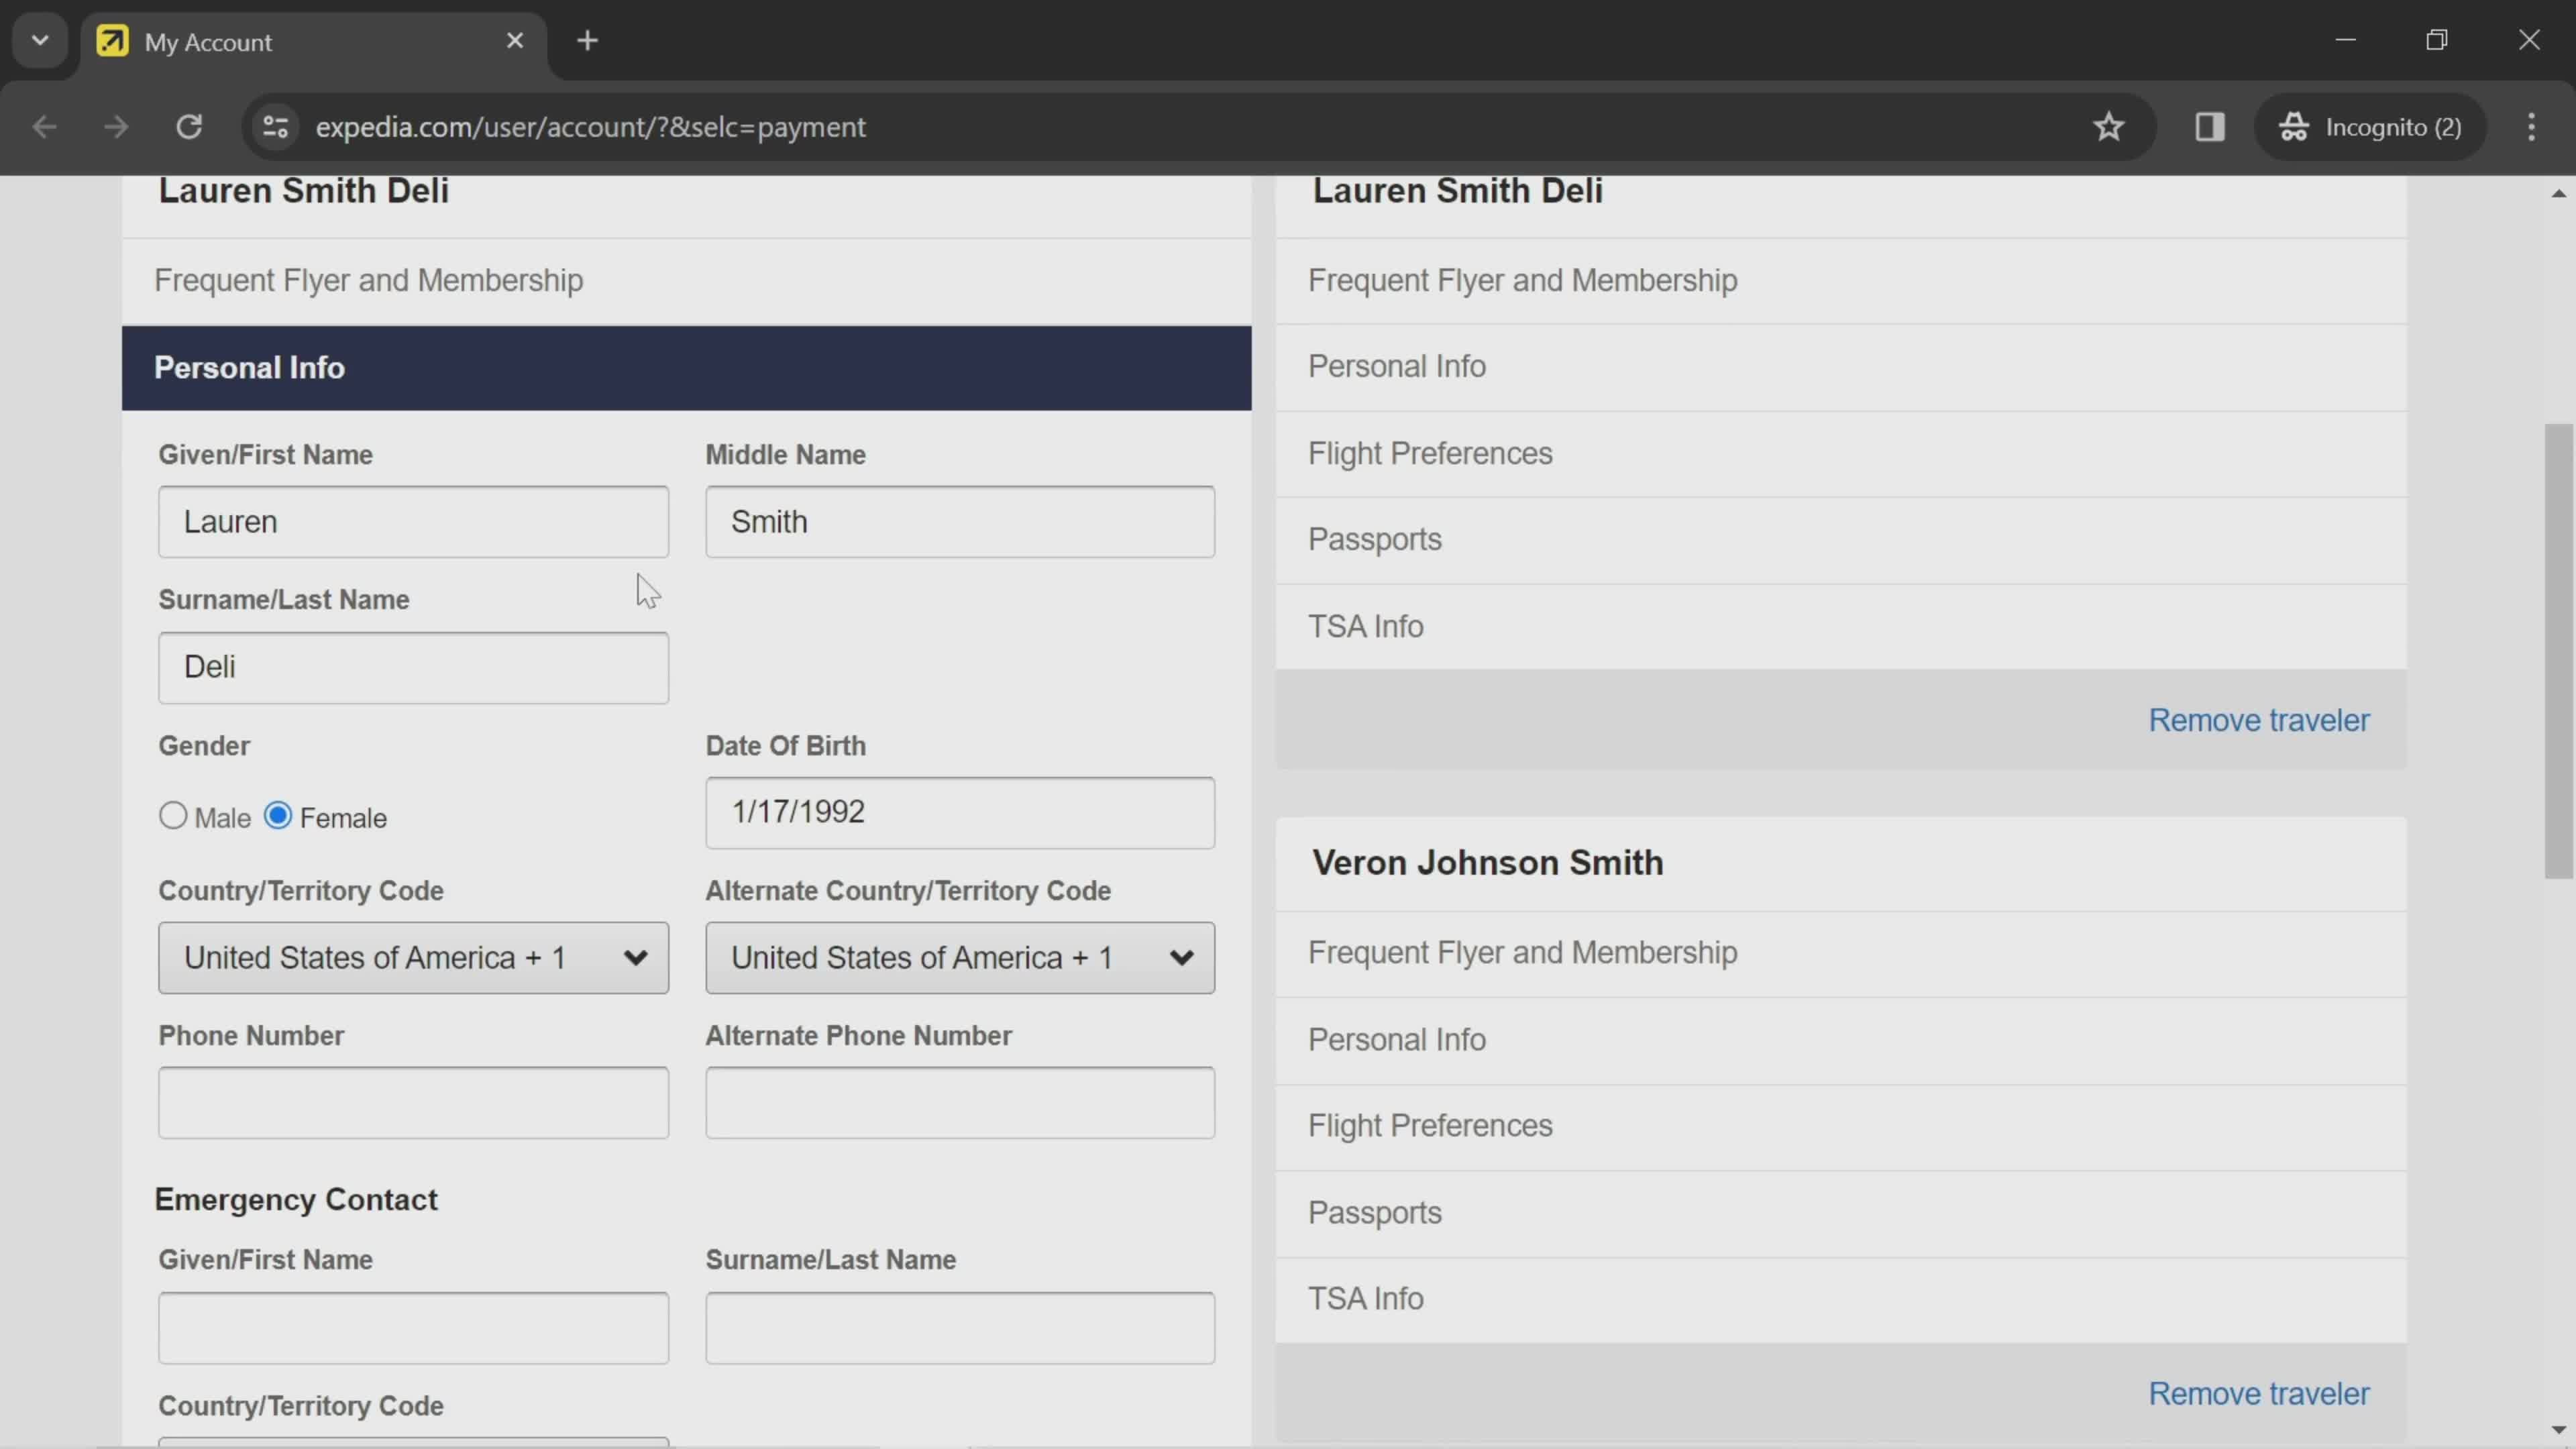Viewport: 2576px width, 1449px height.
Task: Click the Middle Name field with Smith
Action: (960, 522)
